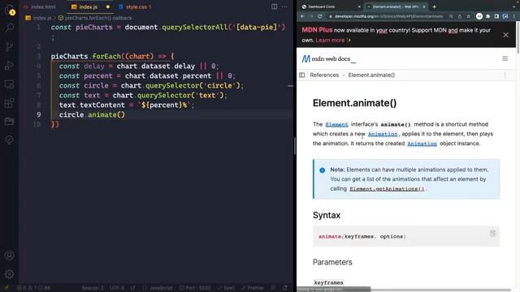Open the Manage gear menu in VS Code
The height and width of the screenshot is (292, 520).
coord(9,274)
